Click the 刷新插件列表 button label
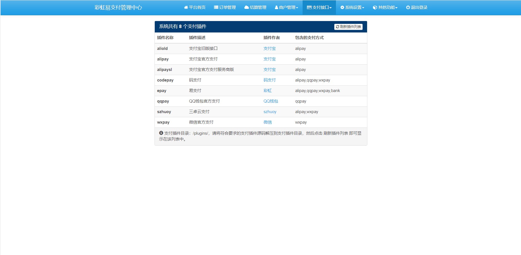Screen dimensions: 521x255 [x=350, y=27]
